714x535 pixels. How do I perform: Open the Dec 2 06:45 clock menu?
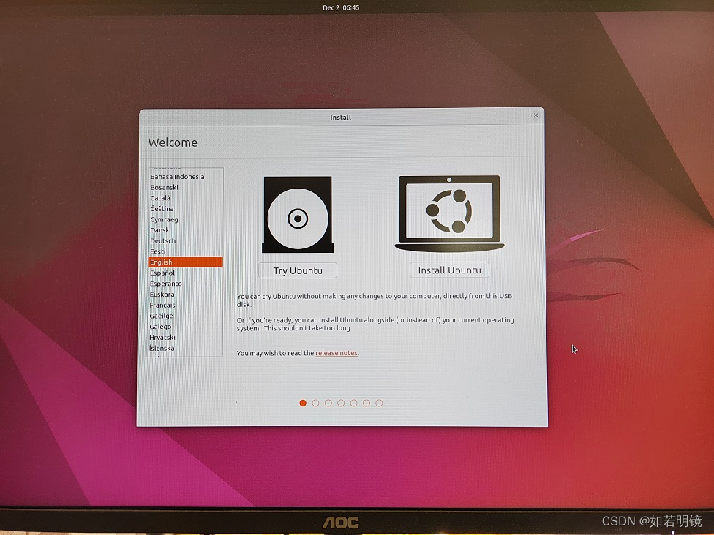tap(341, 7)
